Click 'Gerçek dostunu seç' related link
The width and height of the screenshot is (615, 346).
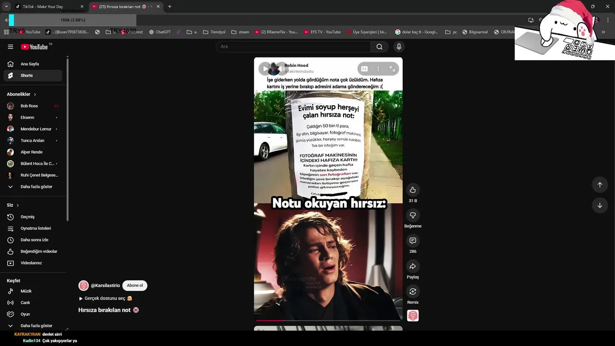(105, 298)
